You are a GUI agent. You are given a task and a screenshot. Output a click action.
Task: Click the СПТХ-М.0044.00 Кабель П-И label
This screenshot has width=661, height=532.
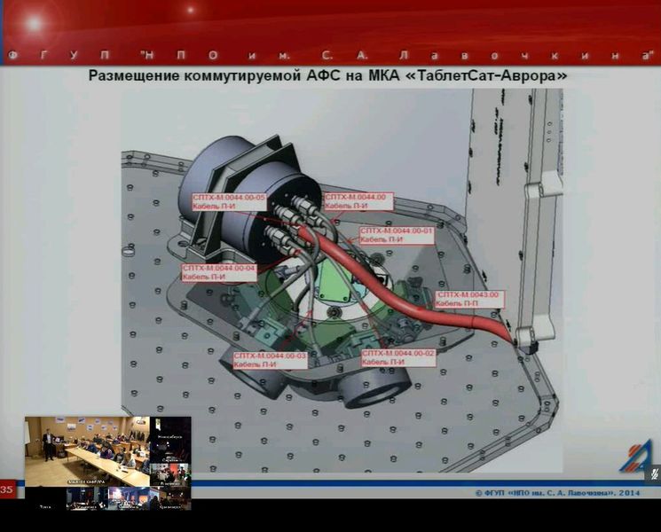tap(356, 201)
